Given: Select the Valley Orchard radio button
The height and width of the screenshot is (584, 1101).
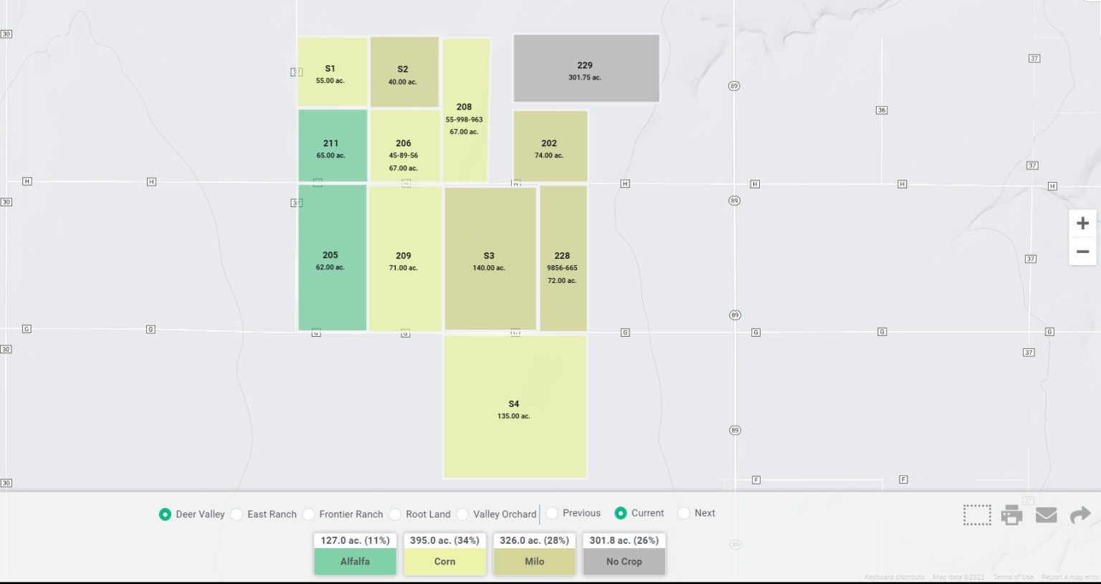Looking at the screenshot, I should (x=462, y=514).
